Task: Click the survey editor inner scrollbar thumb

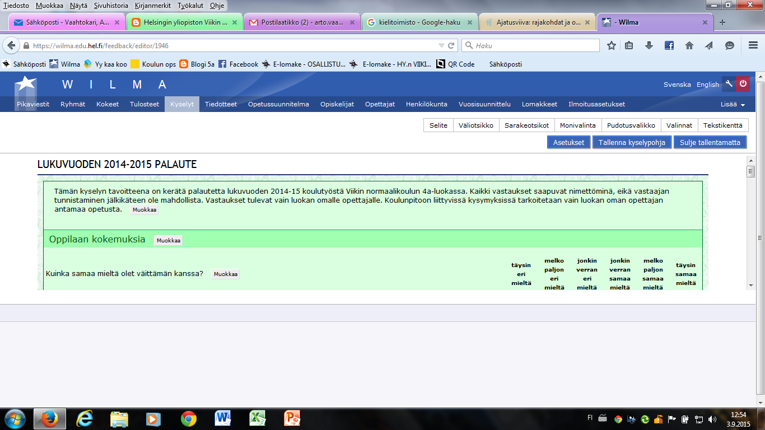Action: (751, 172)
